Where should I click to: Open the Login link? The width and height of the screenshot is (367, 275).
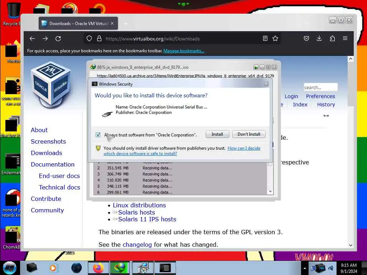[291, 96]
